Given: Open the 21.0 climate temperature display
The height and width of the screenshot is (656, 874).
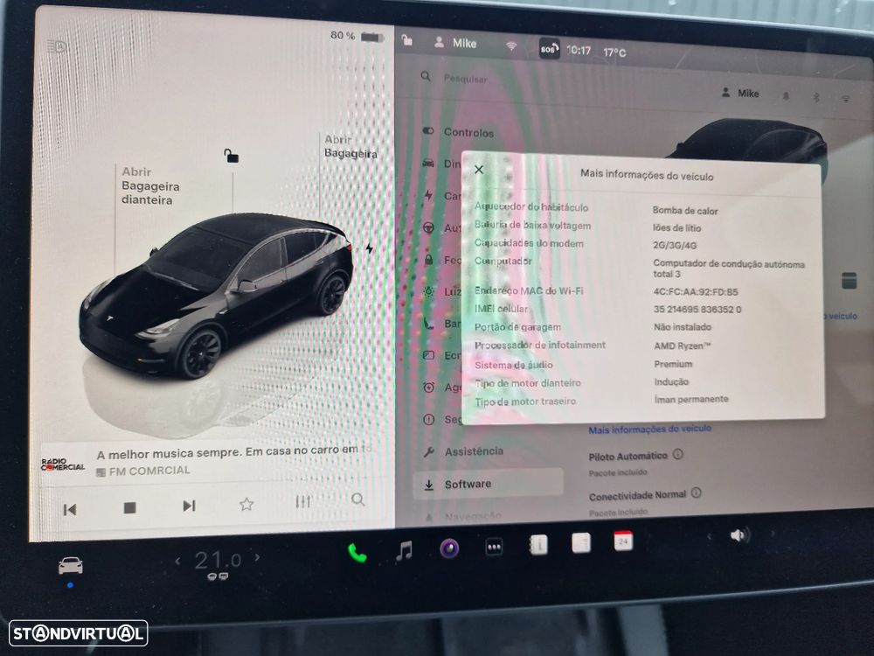Looking at the screenshot, I should (x=218, y=560).
